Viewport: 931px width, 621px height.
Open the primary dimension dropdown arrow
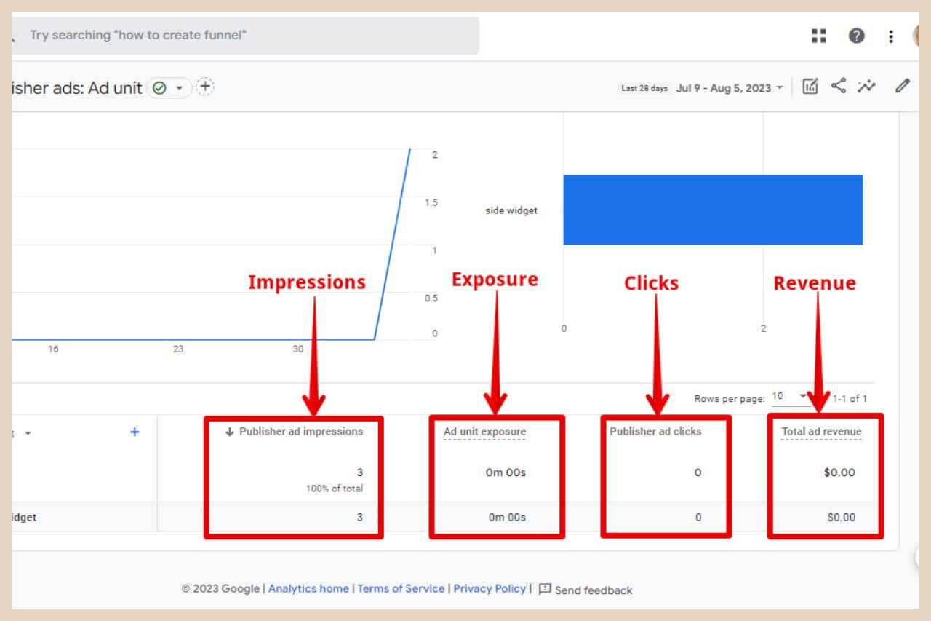pyautogui.click(x=28, y=433)
